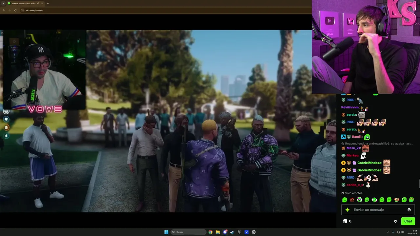Click the microphone tray icon

pyautogui.click(x=393, y=232)
